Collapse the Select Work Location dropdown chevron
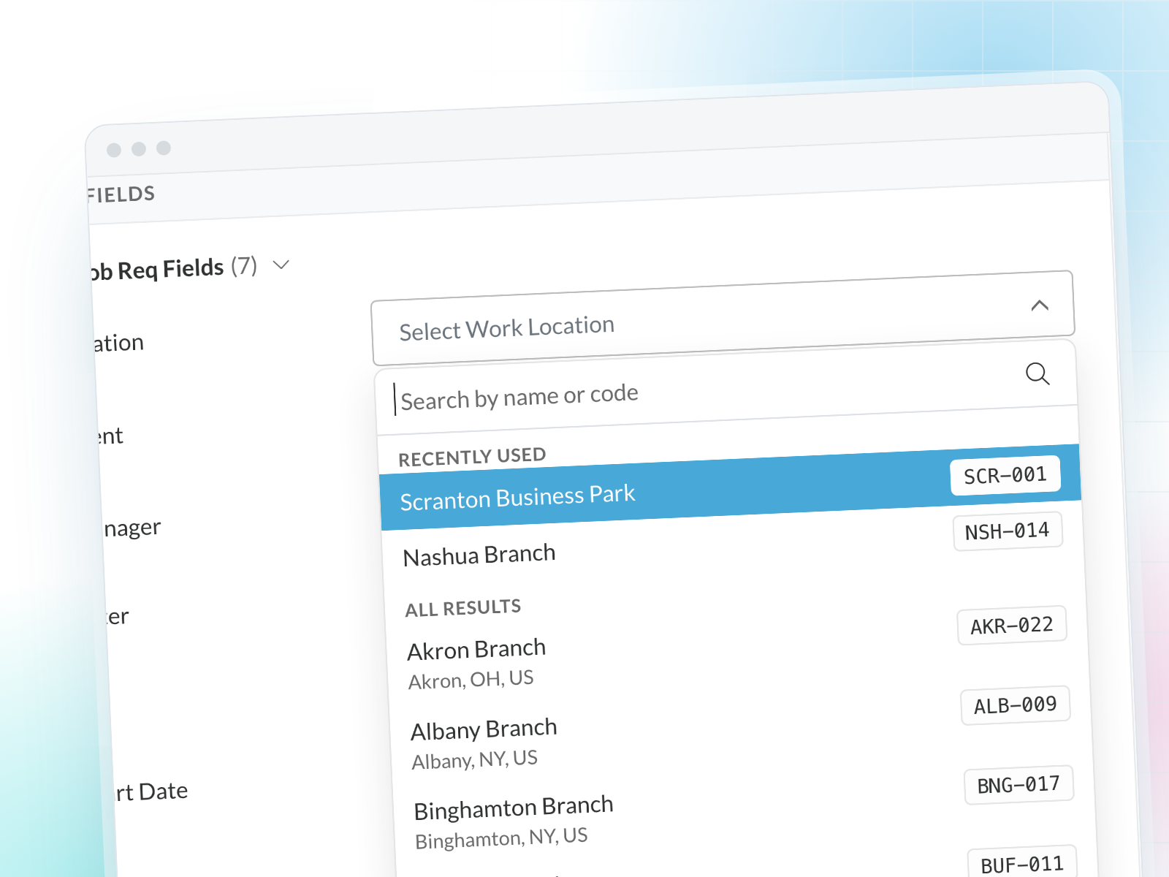Screen dimensions: 1169x877 point(1040,305)
